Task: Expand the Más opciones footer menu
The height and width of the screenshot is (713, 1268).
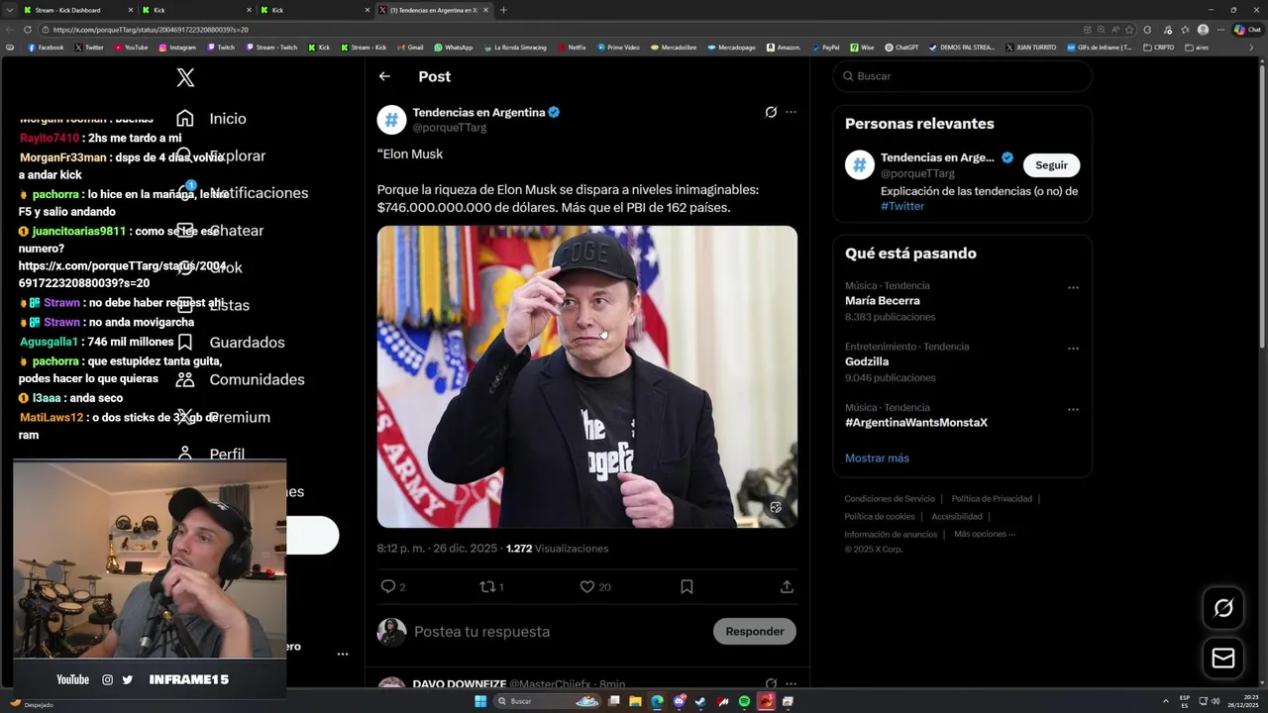Action: 985,535
